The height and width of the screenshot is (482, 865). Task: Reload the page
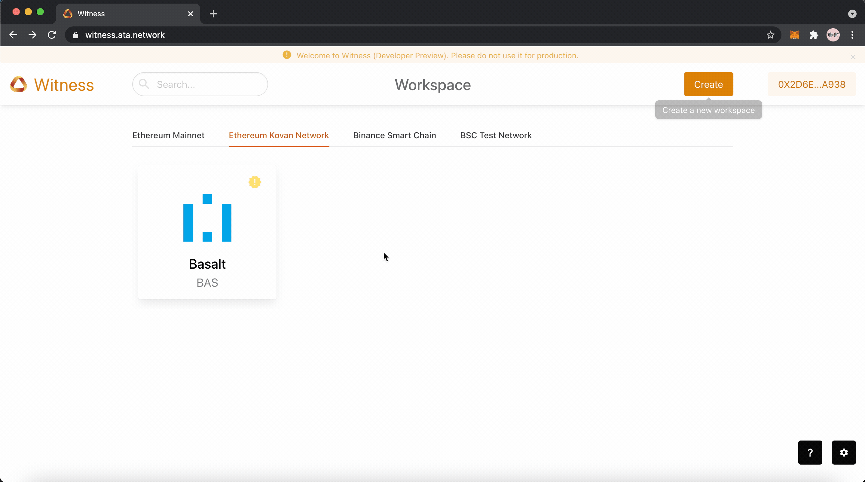click(x=52, y=35)
